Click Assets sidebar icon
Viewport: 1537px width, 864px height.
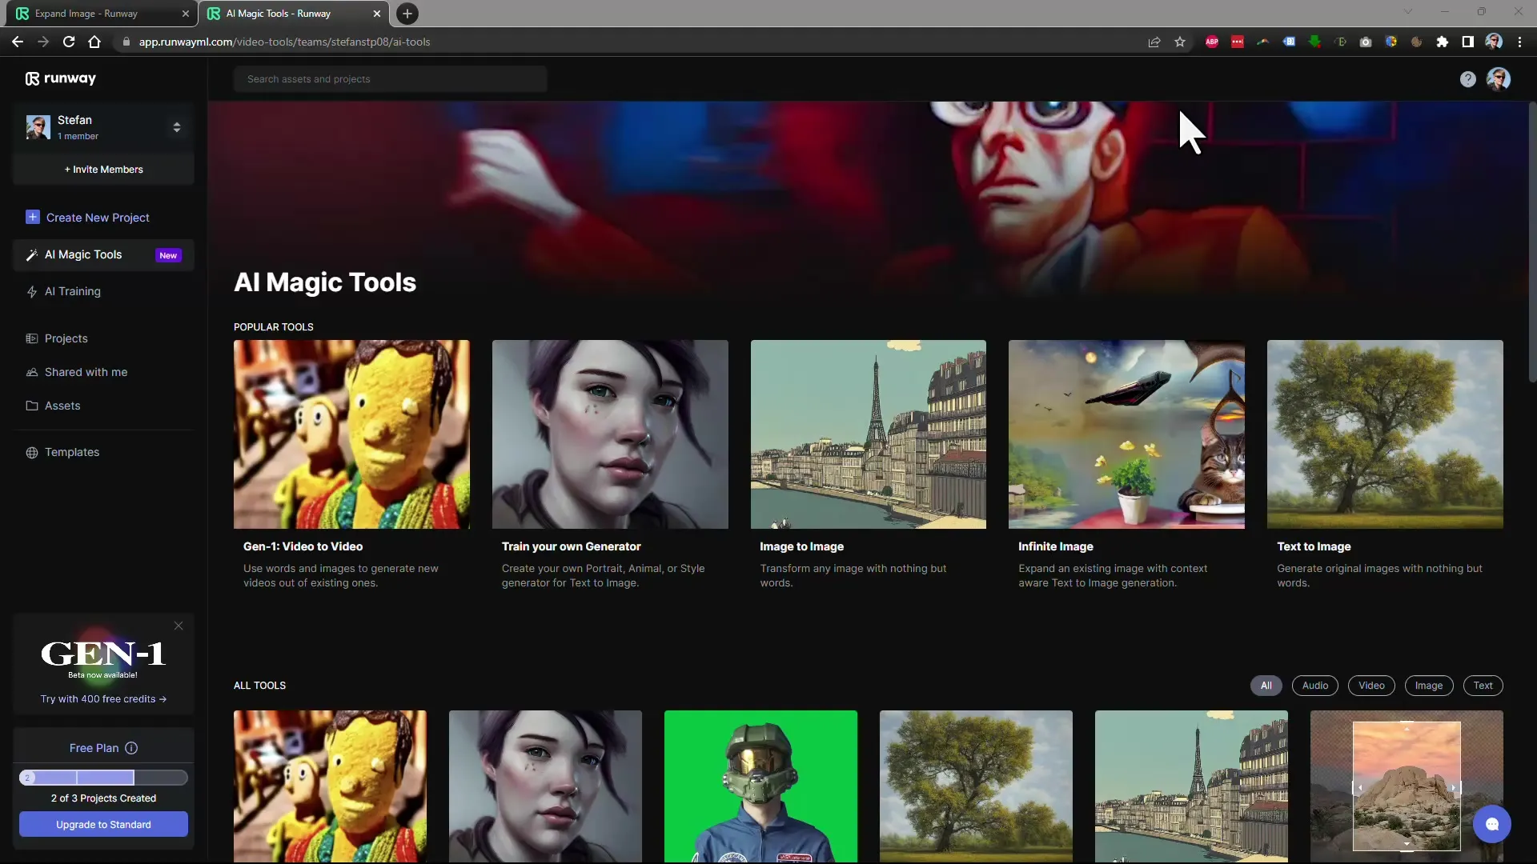(x=32, y=405)
